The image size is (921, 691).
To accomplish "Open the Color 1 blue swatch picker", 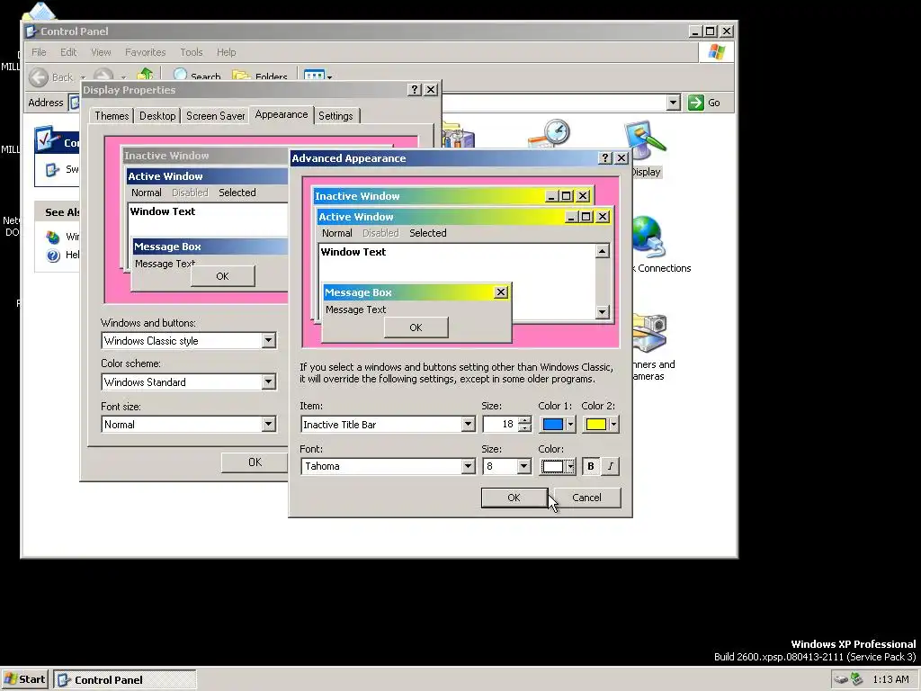I will pyautogui.click(x=558, y=425).
